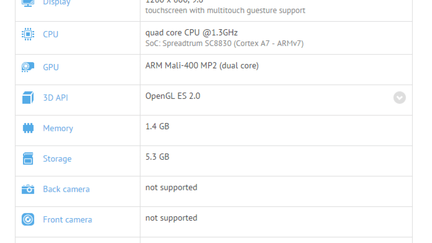
Task: Click the Front camera label
Action: [67, 220]
